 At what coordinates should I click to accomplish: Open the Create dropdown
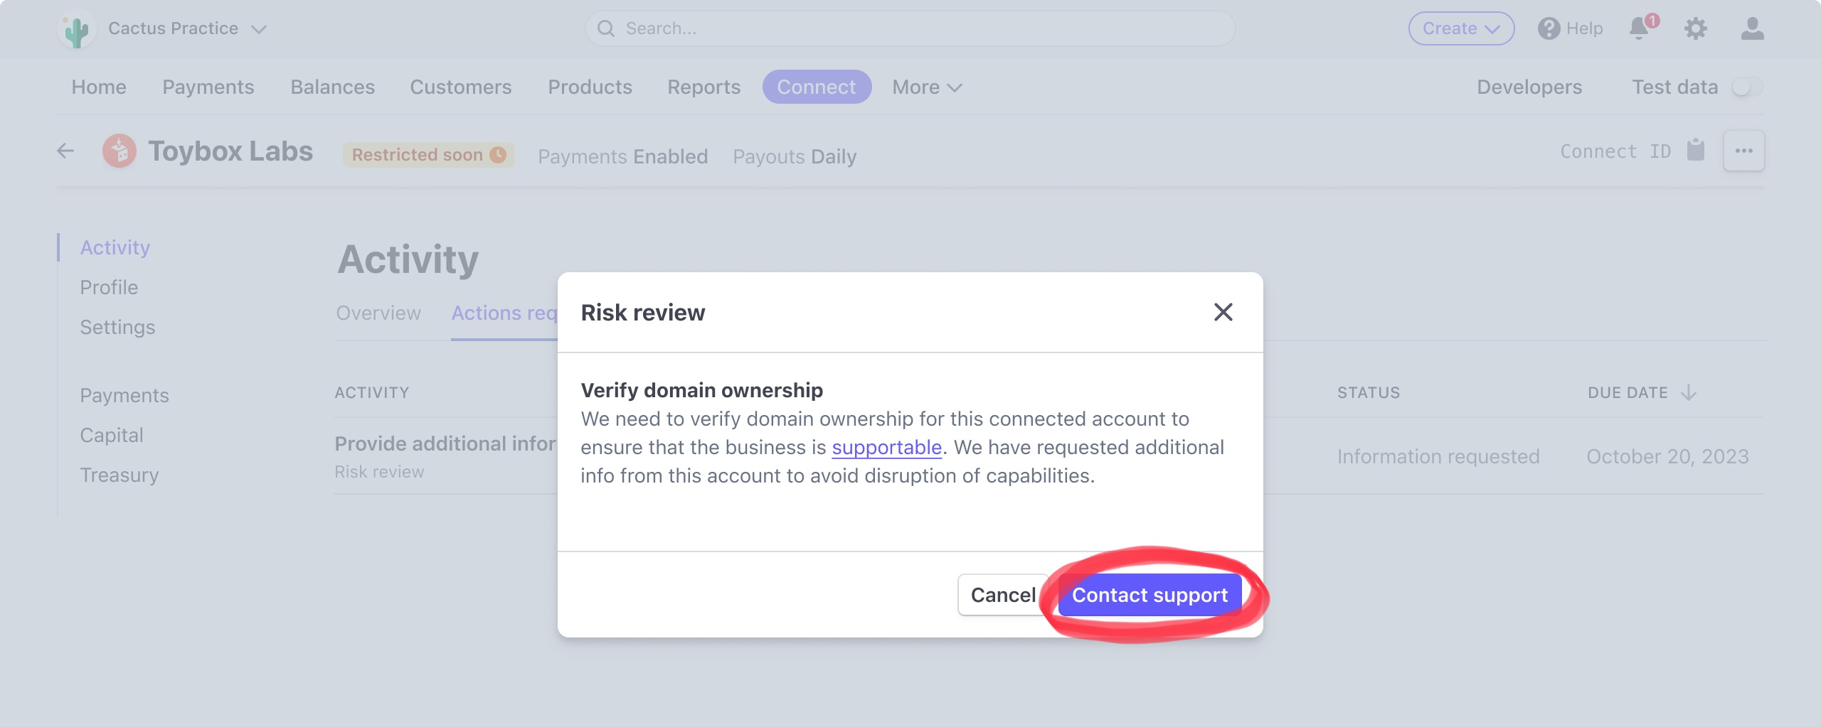click(x=1461, y=28)
